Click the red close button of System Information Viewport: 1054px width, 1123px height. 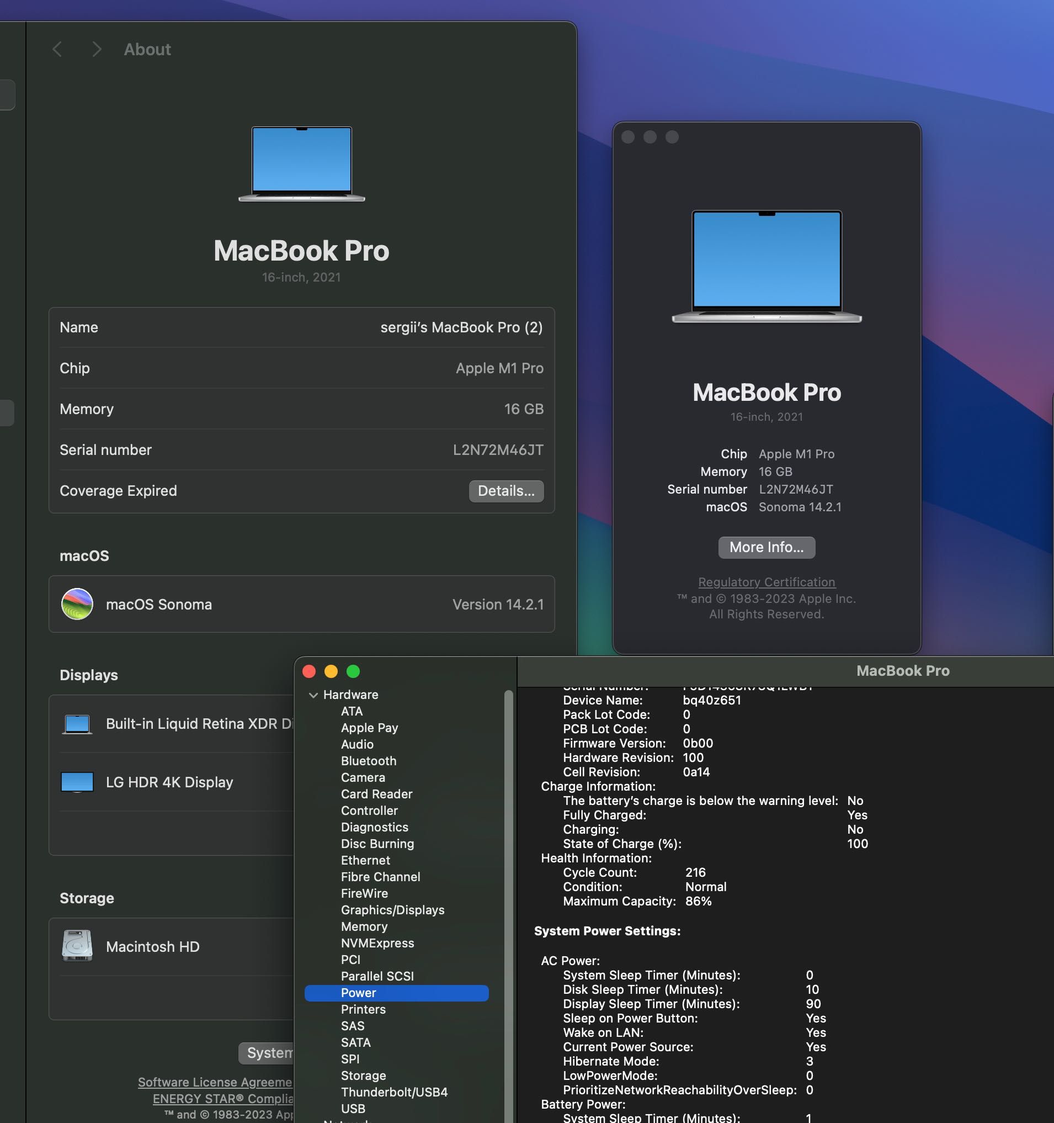pyautogui.click(x=309, y=671)
